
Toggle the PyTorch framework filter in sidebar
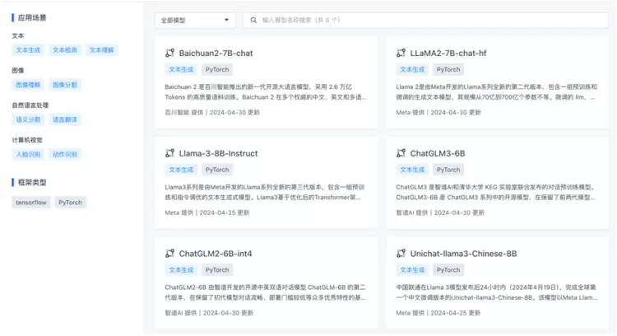(x=70, y=202)
